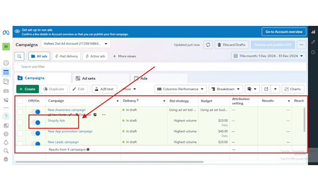
Task: Expand the export options arrow
Action: pos(275,89)
